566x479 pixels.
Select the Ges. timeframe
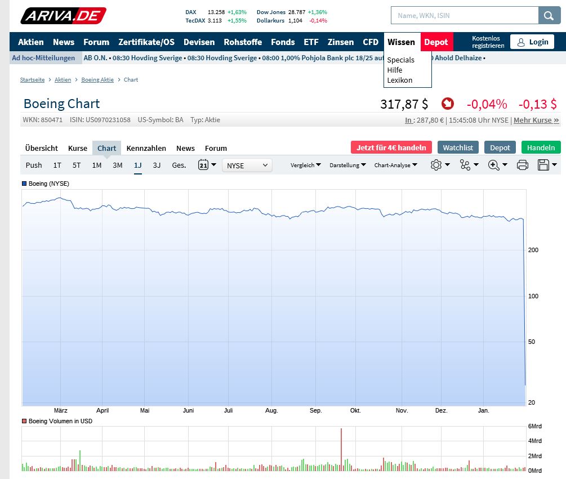[179, 165]
